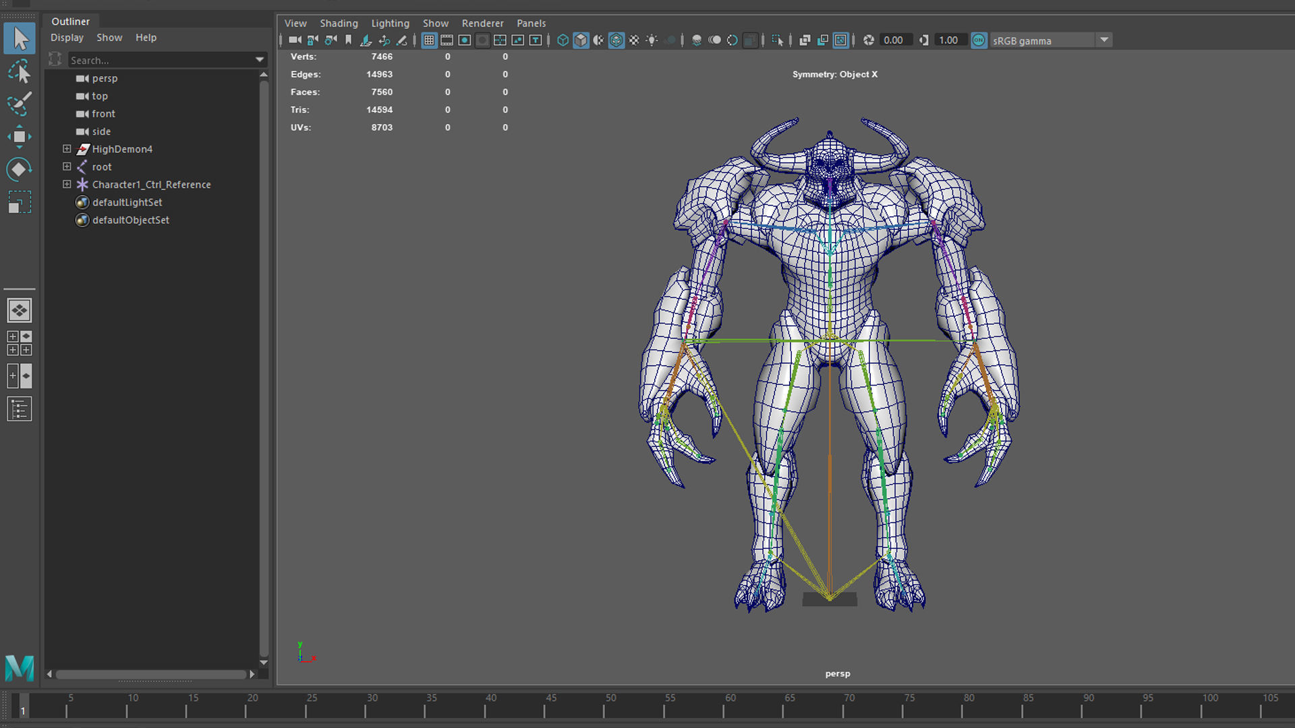Open the Outliner Display menu
This screenshot has height=728, width=1295.
pyautogui.click(x=67, y=38)
